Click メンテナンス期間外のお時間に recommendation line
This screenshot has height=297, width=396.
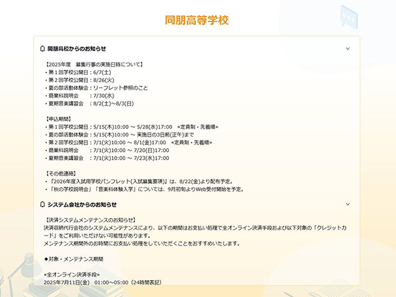coord(142,244)
